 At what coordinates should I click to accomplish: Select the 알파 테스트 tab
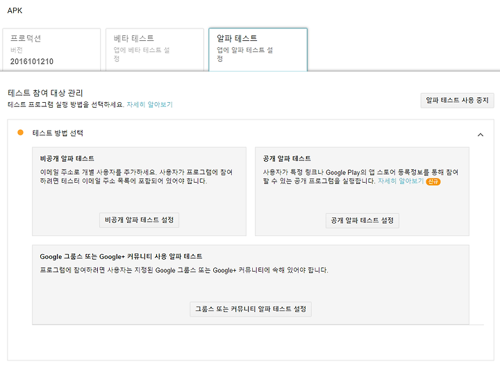258,49
